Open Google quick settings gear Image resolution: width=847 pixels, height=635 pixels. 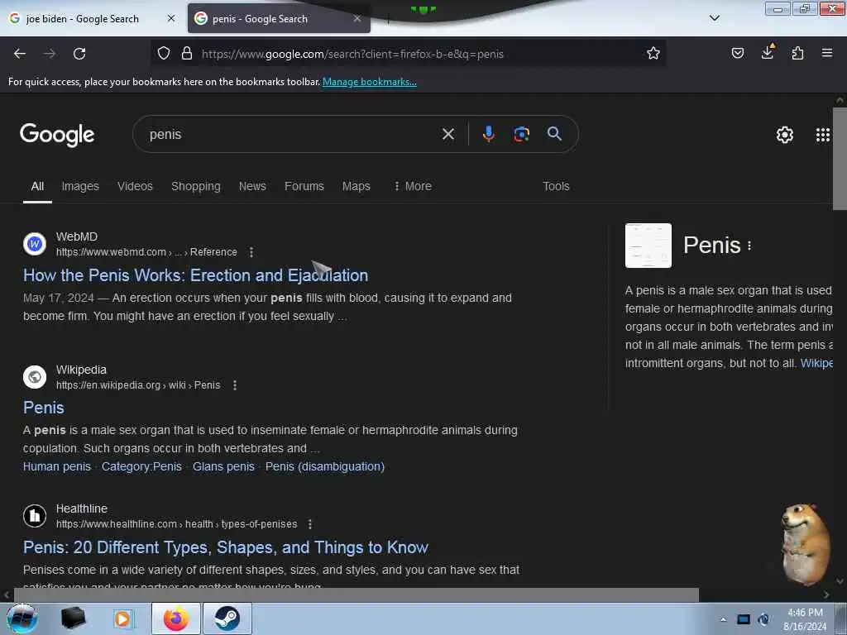[784, 135]
